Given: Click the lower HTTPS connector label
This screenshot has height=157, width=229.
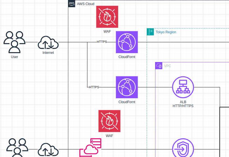Looking at the screenshot, I should pos(94,87).
